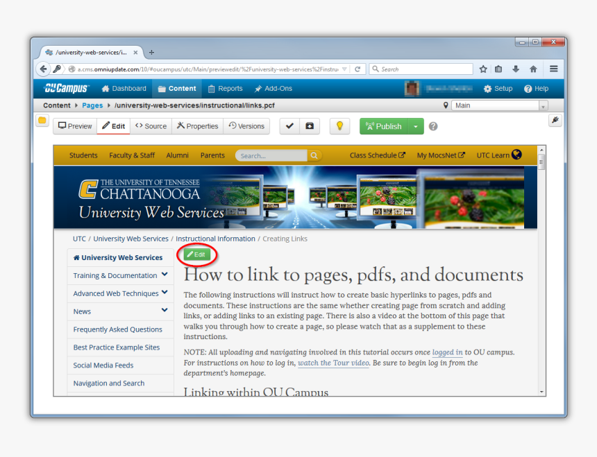
Task: Open the Content menu
Action: [177, 89]
